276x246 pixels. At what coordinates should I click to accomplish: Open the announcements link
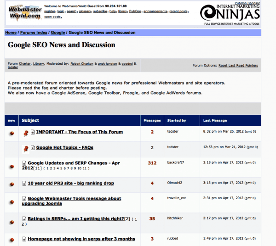coord(155,11)
